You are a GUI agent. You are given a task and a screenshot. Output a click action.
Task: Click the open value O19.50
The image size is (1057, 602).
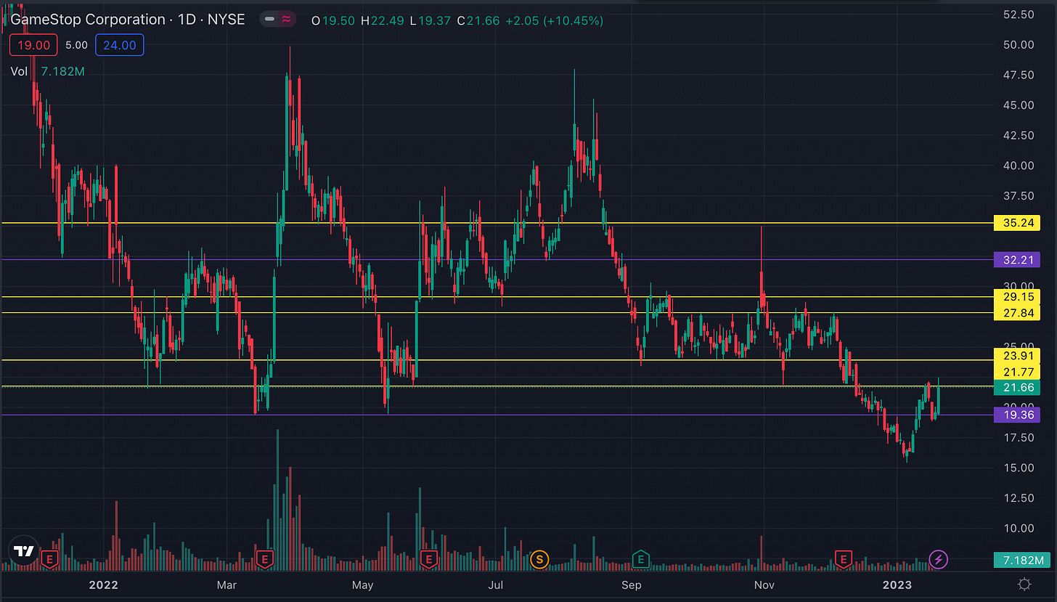pos(332,21)
